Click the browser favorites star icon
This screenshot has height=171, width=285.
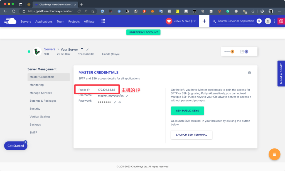click(x=93, y=11)
